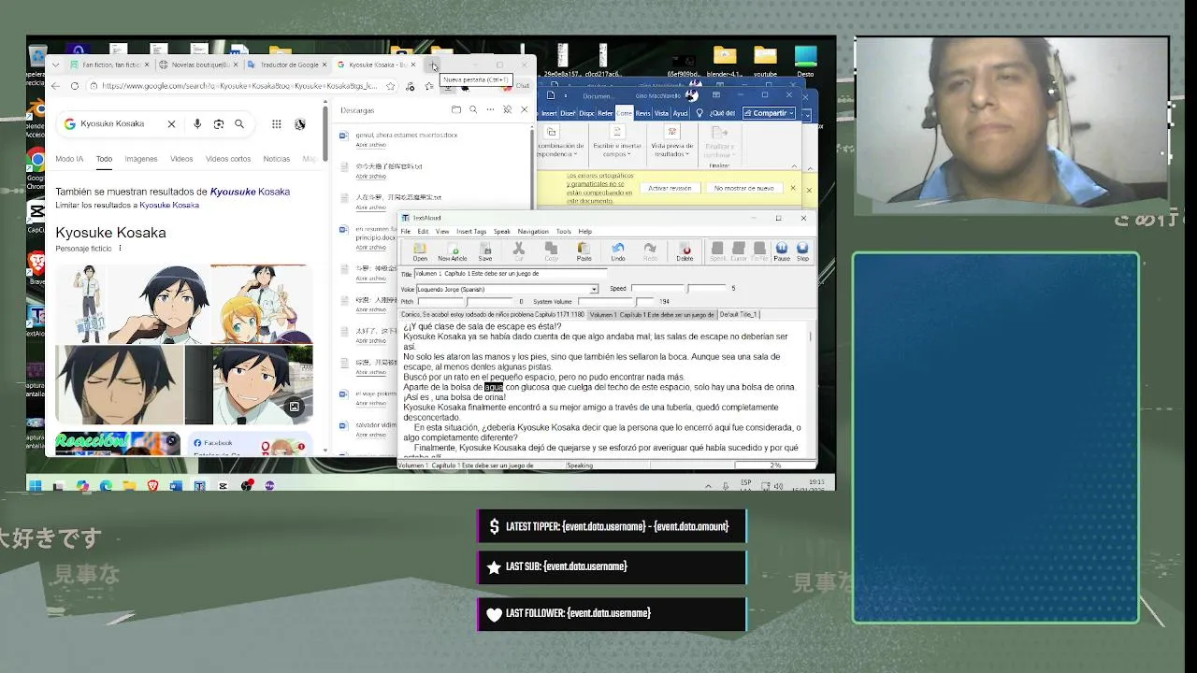Open Word Compartir share button

(770, 113)
